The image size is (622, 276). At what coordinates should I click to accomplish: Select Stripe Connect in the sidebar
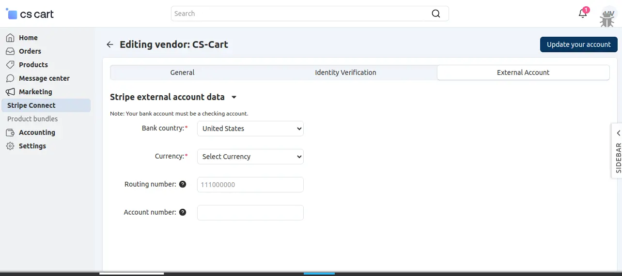click(x=46, y=105)
